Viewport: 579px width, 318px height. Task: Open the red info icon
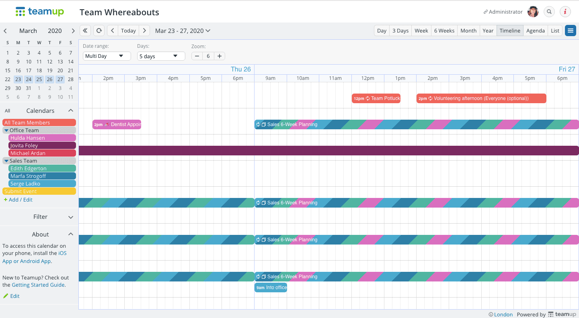click(565, 12)
